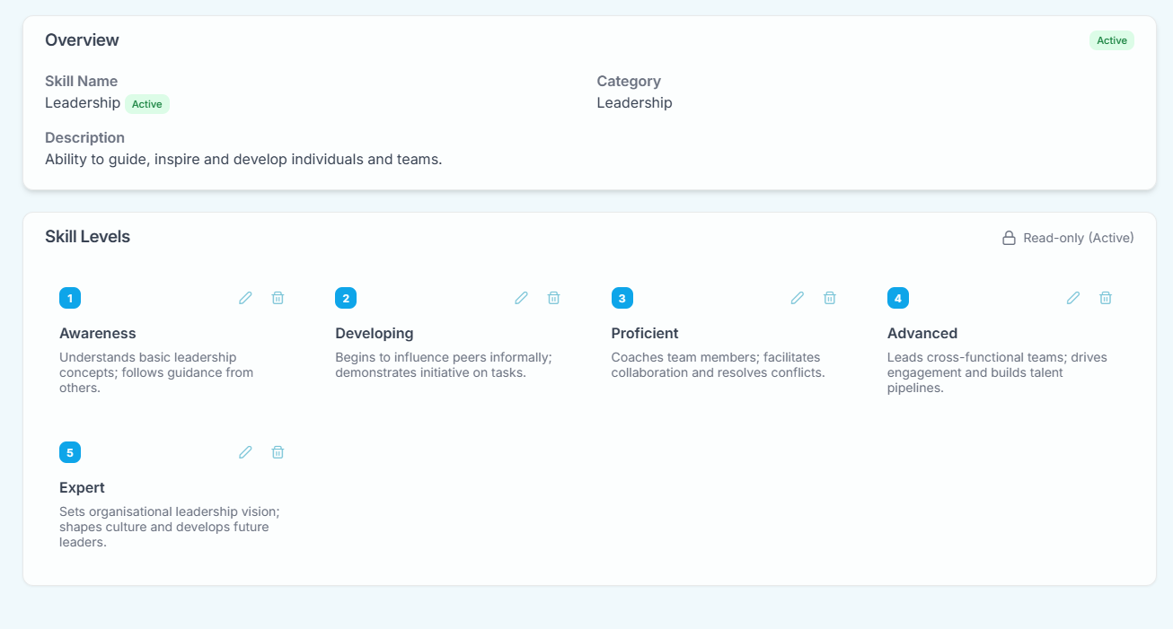Viewport: 1173px width, 629px height.
Task: Open the edit pencil for Developing level
Action: [x=521, y=297]
